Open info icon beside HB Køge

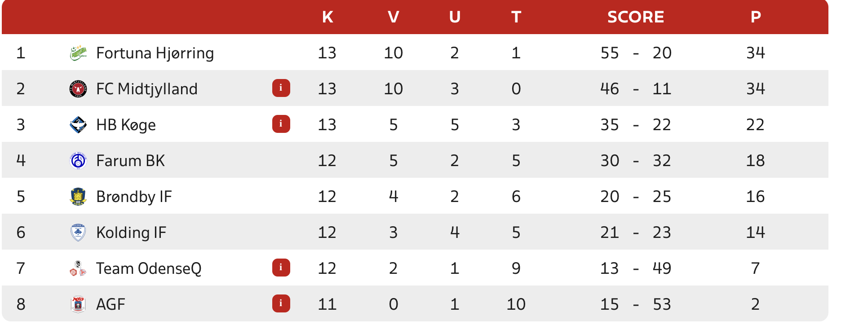click(x=281, y=124)
